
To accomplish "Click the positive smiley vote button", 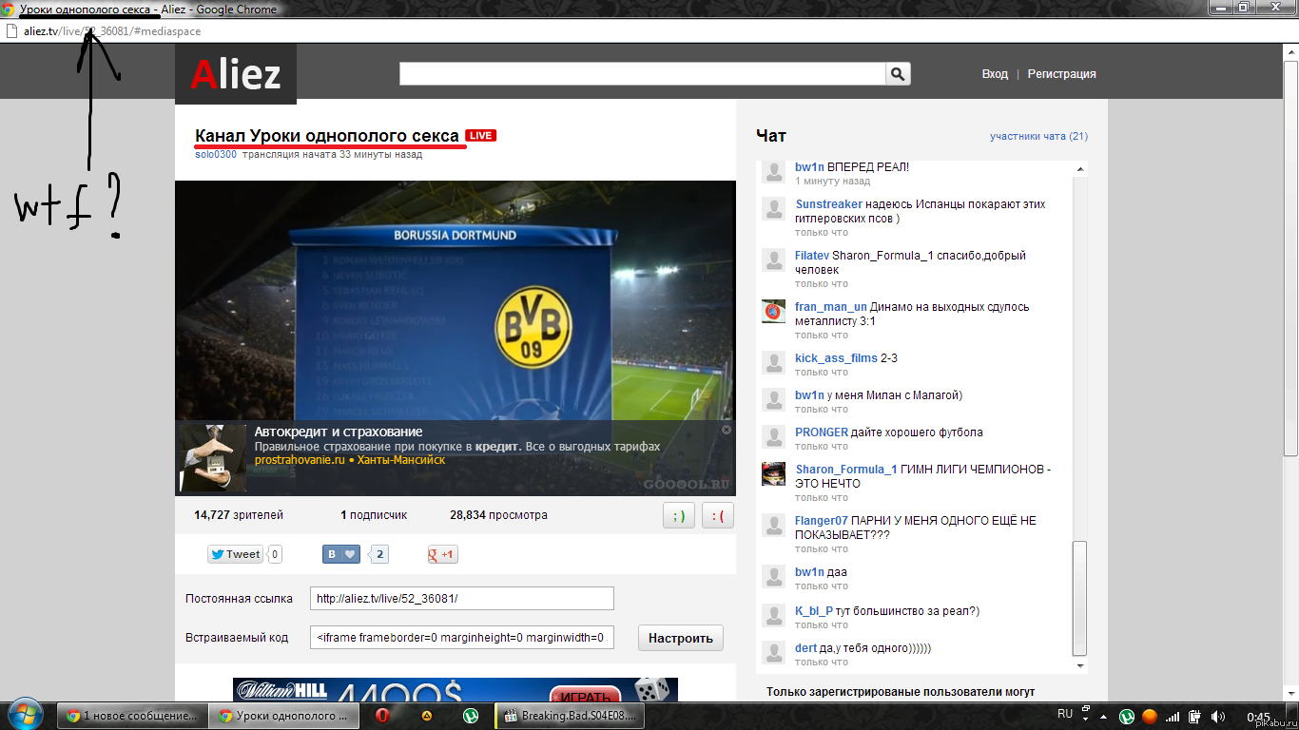I will pyautogui.click(x=679, y=515).
